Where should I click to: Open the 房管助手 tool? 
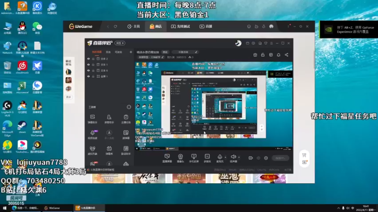[109, 119]
